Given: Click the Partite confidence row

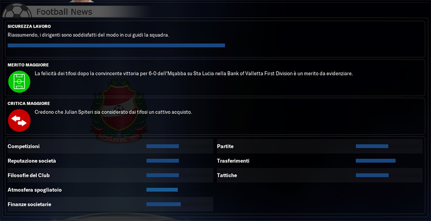Looking at the screenshot, I should pyautogui.click(x=320, y=146).
